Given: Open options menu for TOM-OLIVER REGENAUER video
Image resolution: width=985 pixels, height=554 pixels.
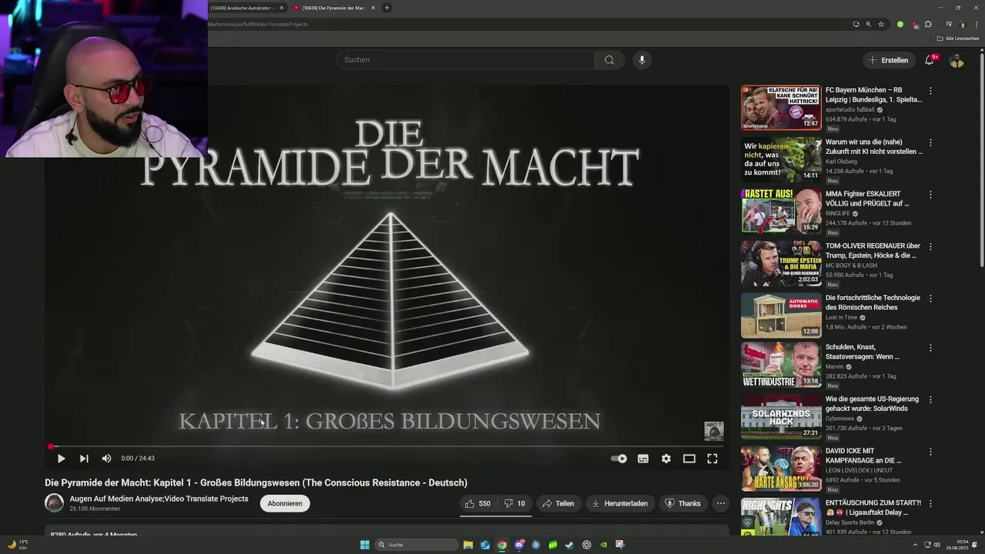Looking at the screenshot, I should tap(930, 247).
